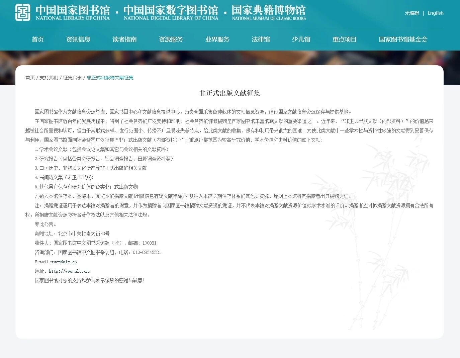Click the 首页 breadcrumb link
The width and height of the screenshot is (460, 358).
tap(30, 78)
